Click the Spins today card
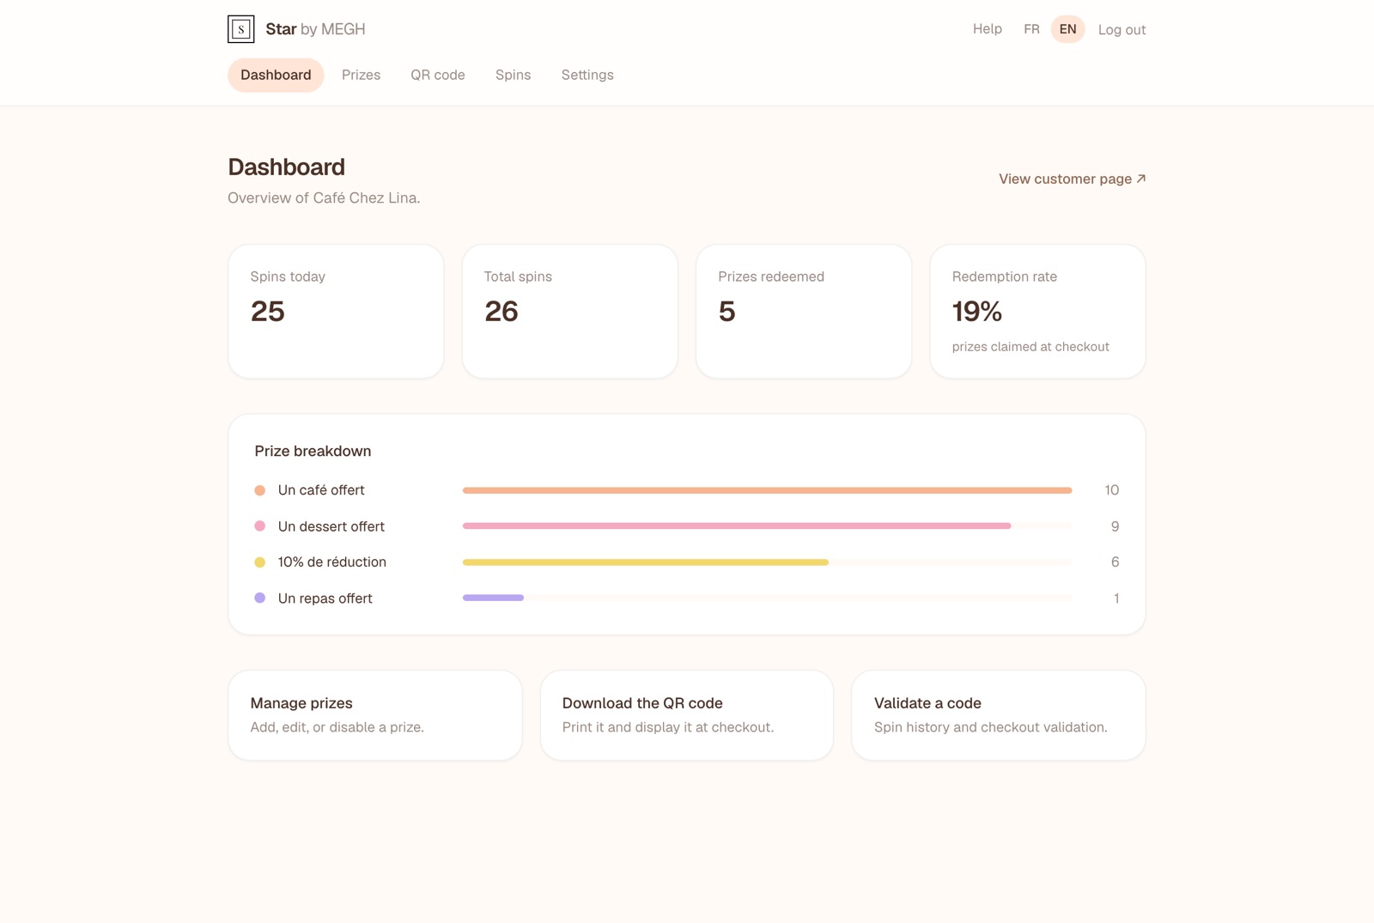Viewport: 1374px width, 923px height. tap(336, 312)
